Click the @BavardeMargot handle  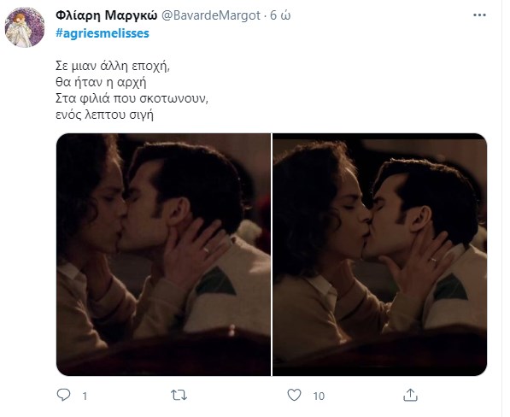pyautogui.click(x=211, y=15)
